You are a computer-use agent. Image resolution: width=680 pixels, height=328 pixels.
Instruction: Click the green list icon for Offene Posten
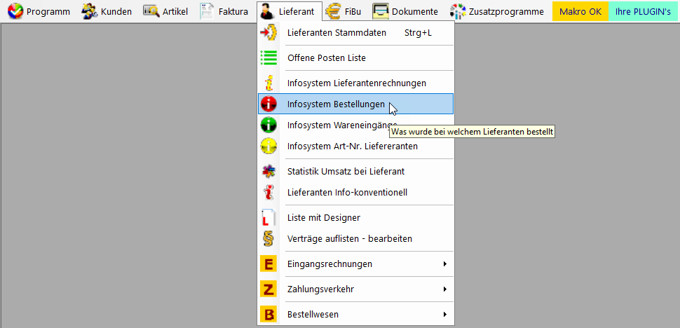tap(268, 57)
